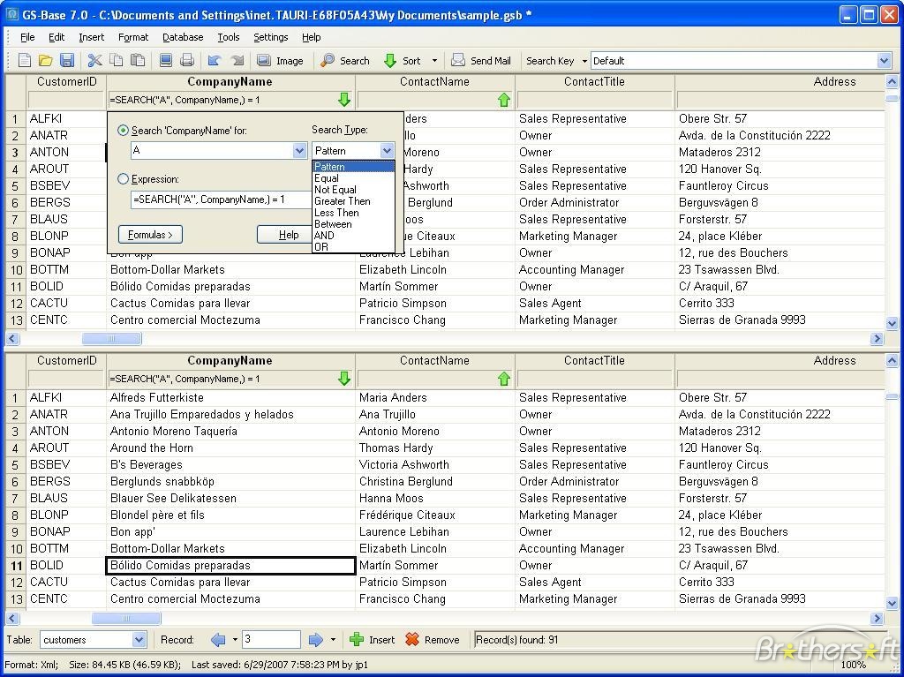The image size is (904, 677).
Task: Toggle the Search Type Pattern dropdown arrow
Action: [387, 151]
